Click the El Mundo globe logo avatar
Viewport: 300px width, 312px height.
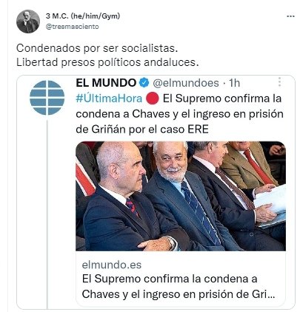point(47,98)
